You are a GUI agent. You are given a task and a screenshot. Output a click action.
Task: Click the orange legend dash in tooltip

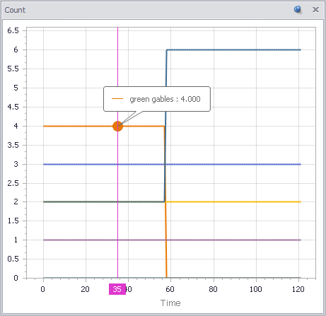coord(117,99)
